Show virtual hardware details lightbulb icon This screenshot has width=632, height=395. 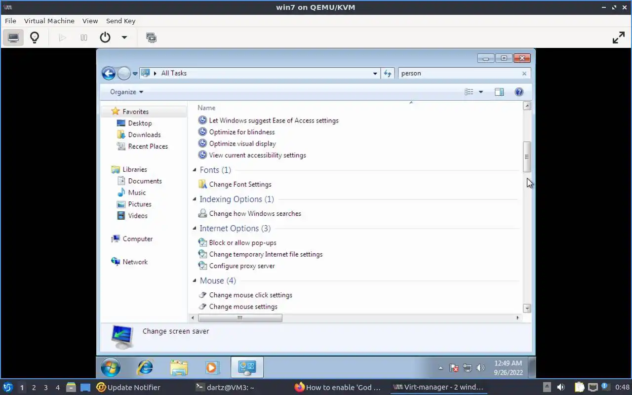(35, 38)
